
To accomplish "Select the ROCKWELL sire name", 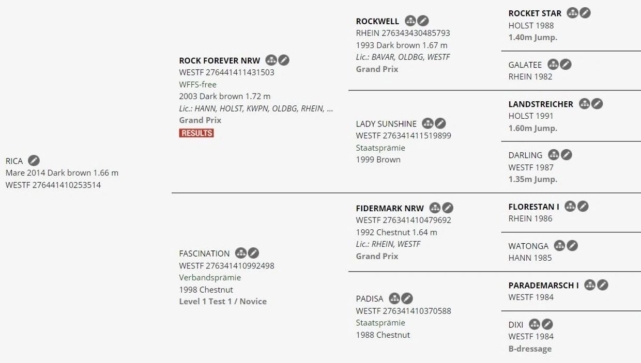I will click(x=377, y=21).
